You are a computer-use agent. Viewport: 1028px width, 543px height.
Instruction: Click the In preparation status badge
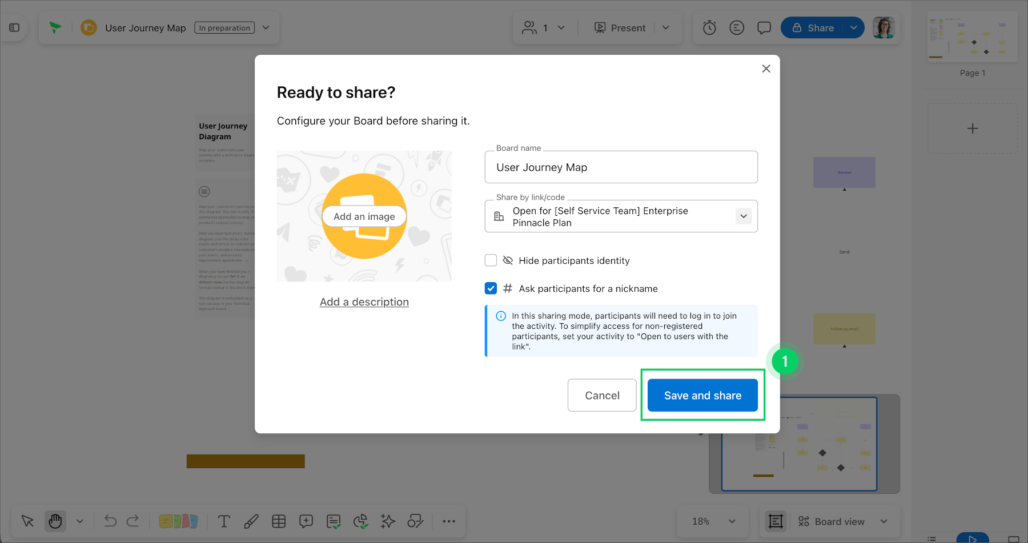(224, 27)
